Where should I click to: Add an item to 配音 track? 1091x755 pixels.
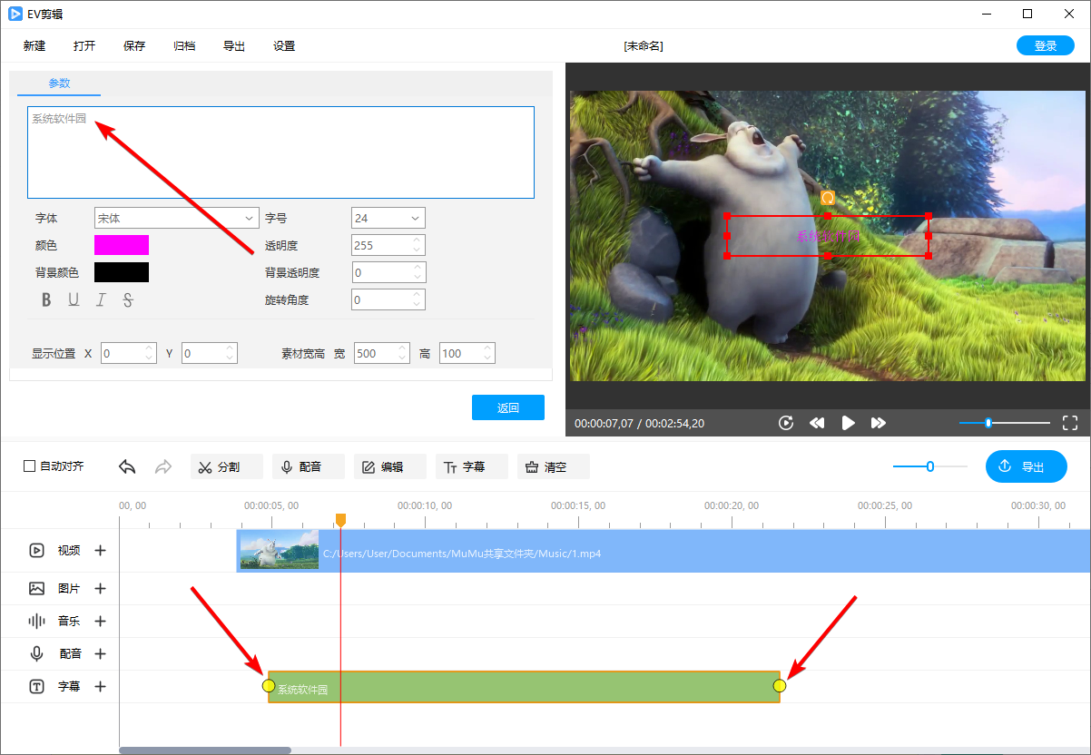tap(101, 653)
